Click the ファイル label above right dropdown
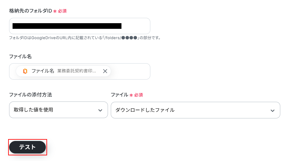The image size is (290, 161). (x=119, y=95)
